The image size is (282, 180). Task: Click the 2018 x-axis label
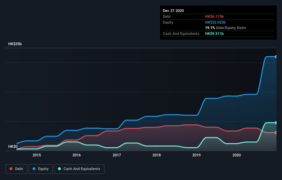pos(157,155)
